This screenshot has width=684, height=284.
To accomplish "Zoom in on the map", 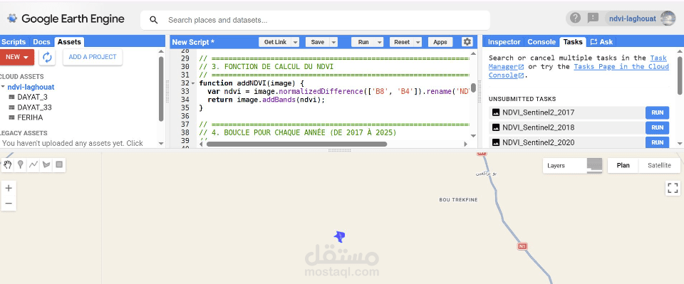I will point(9,188).
